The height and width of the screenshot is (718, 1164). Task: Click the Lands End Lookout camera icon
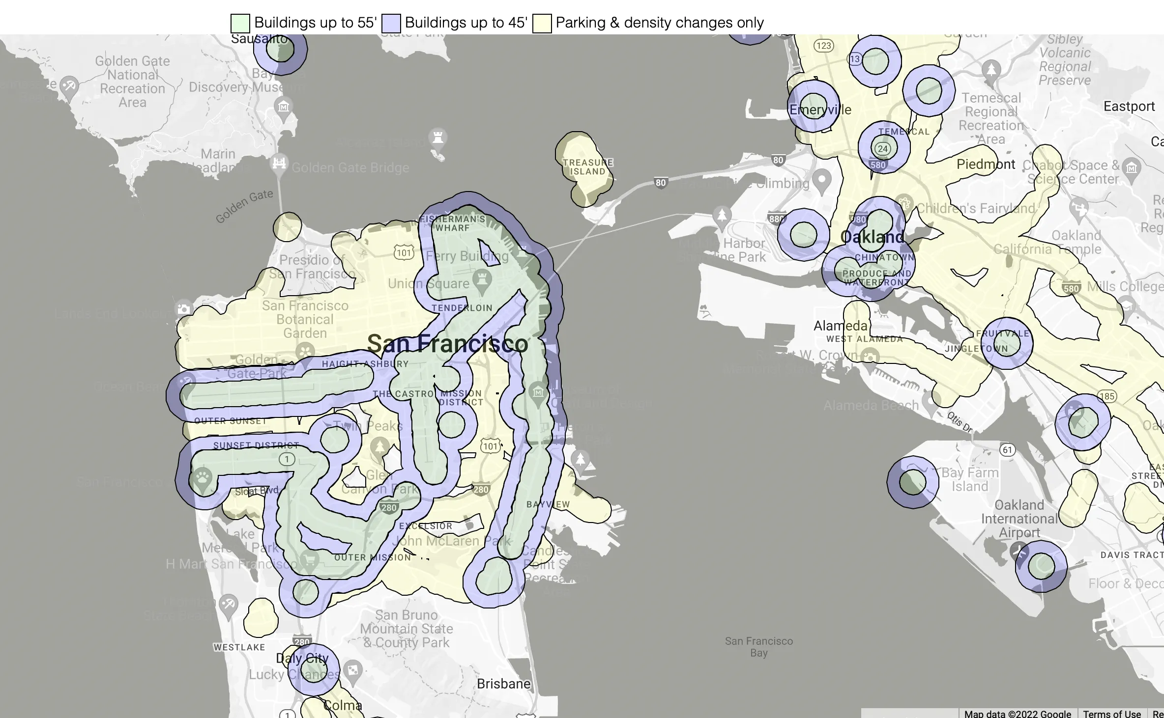(x=184, y=309)
